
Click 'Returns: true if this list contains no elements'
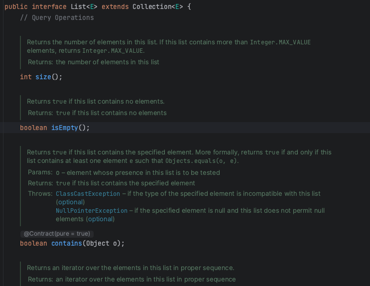[97, 113]
